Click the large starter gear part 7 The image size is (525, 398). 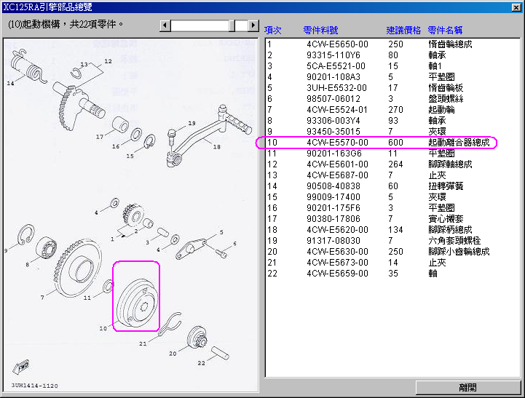(77, 268)
